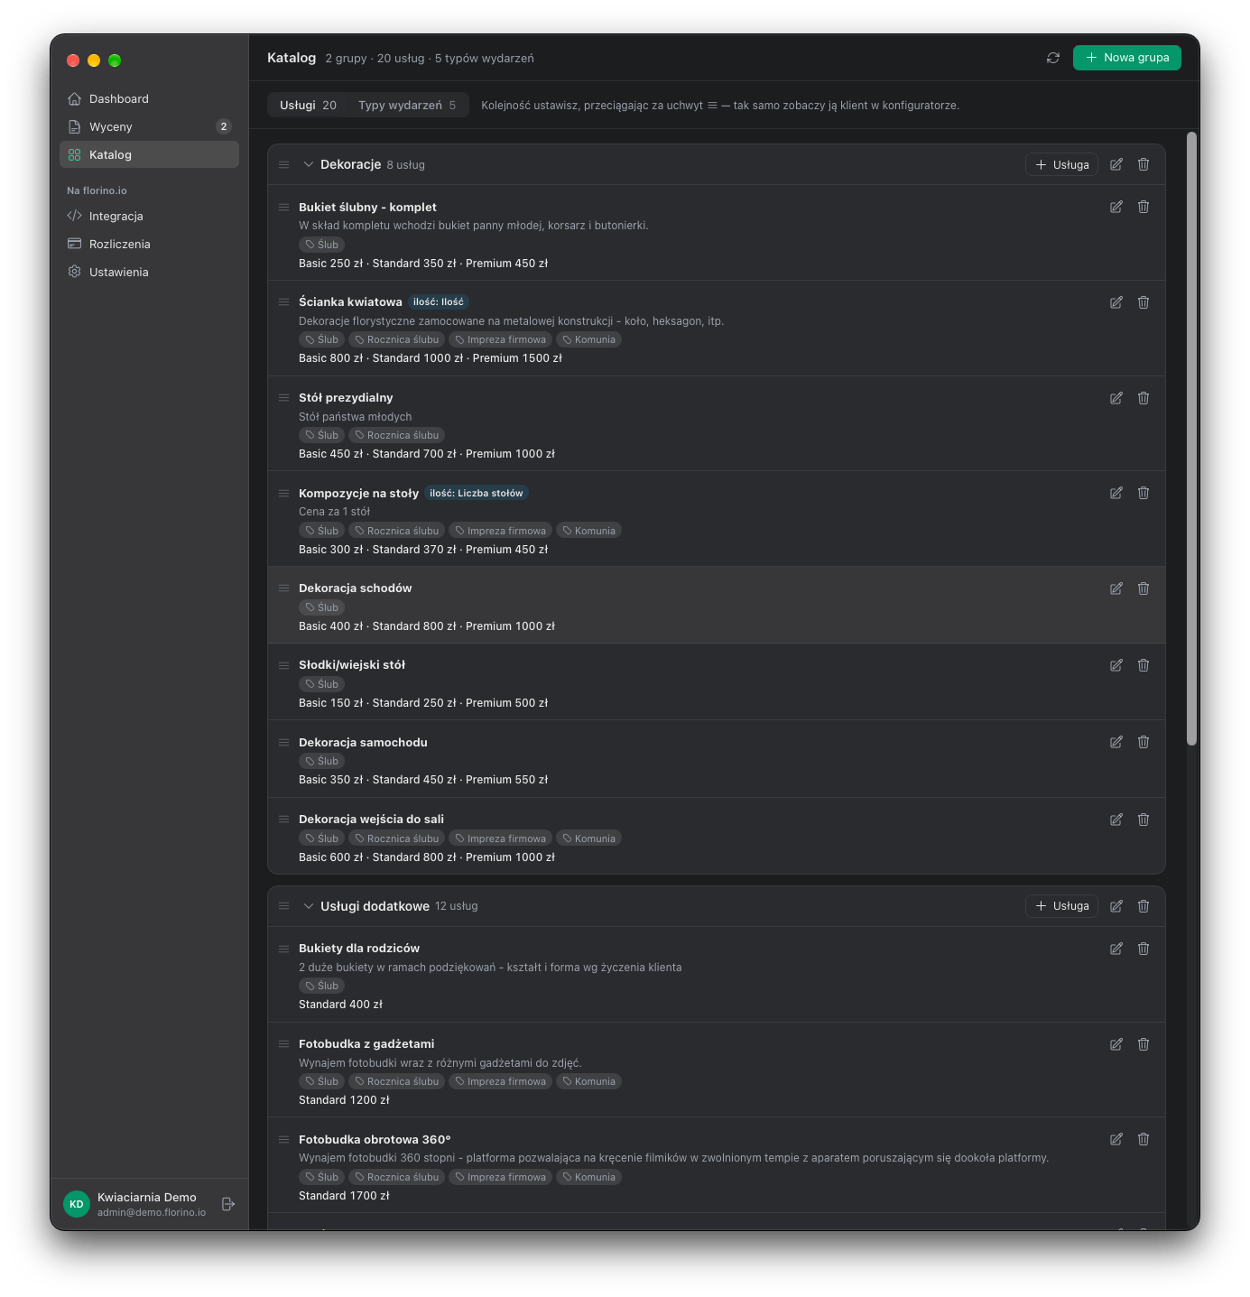Click the Komunia tag on Ścianka kwiatowa

click(588, 340)
